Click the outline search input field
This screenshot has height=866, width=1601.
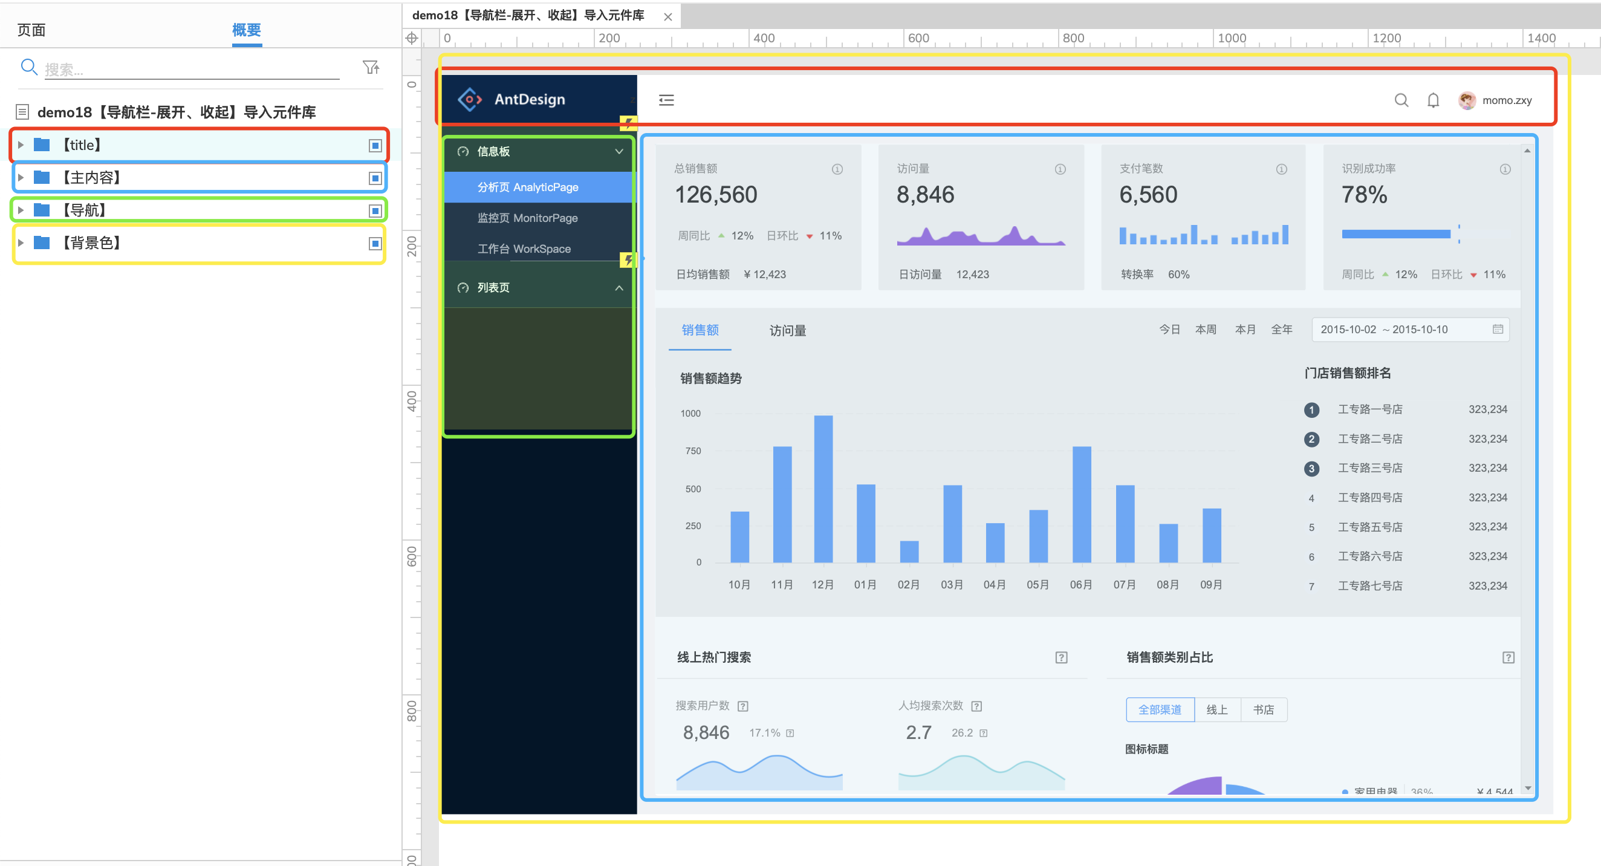pos(192,69)
